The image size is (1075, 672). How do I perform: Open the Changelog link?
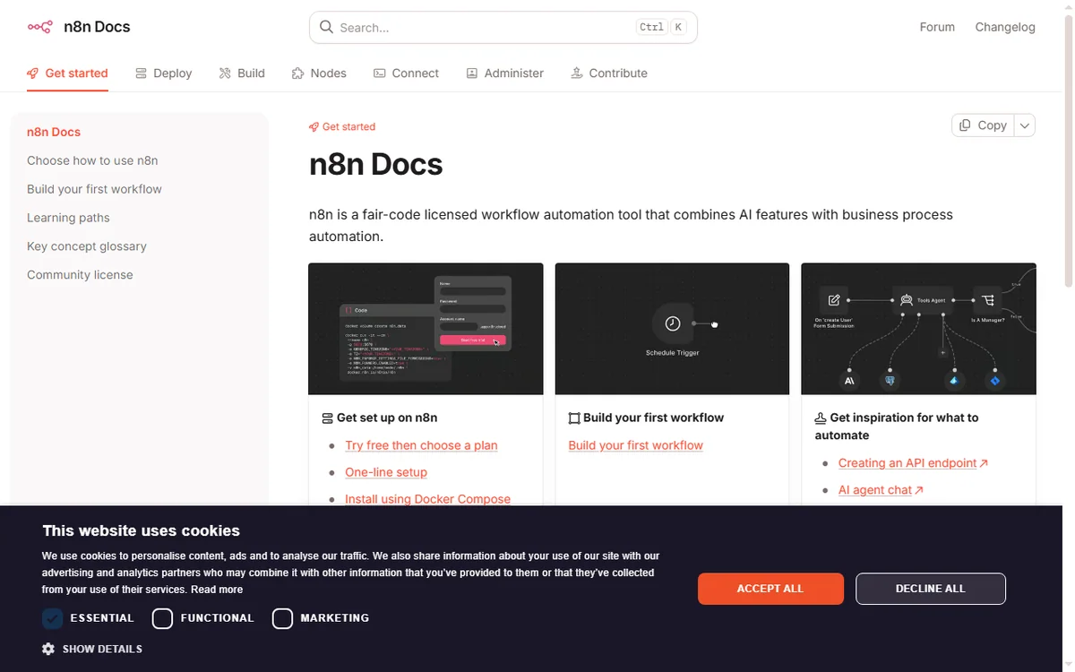coord(1005,27)
